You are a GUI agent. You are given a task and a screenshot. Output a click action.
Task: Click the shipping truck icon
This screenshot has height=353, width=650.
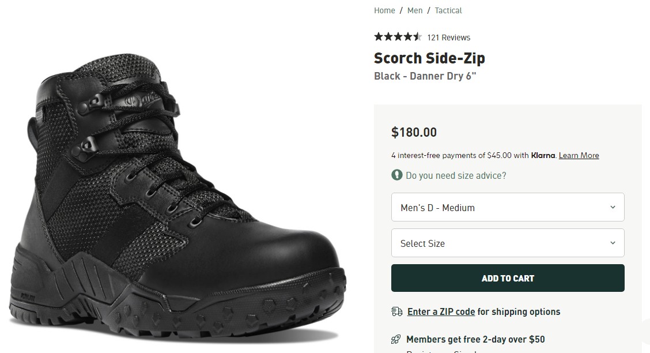click(x=397, y=311)
